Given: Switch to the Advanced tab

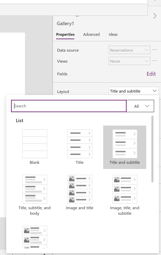Looking at the screenshot, I should point(92,34).
